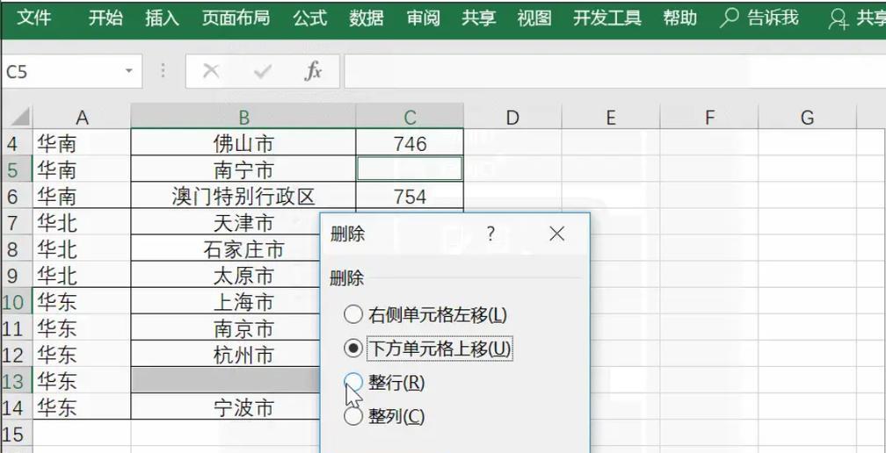Choose 整列(C) radio option
The height and width of the screenshot is (453, 886).
tap(384, 417)
